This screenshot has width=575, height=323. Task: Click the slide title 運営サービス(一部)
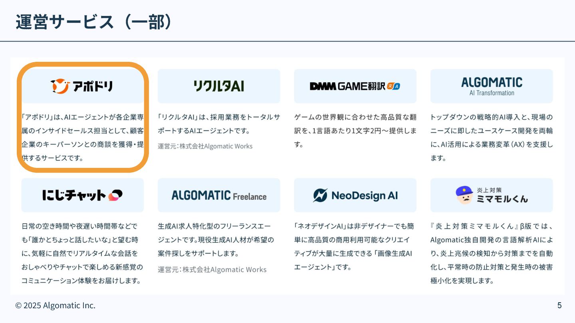tap(94, 22)
